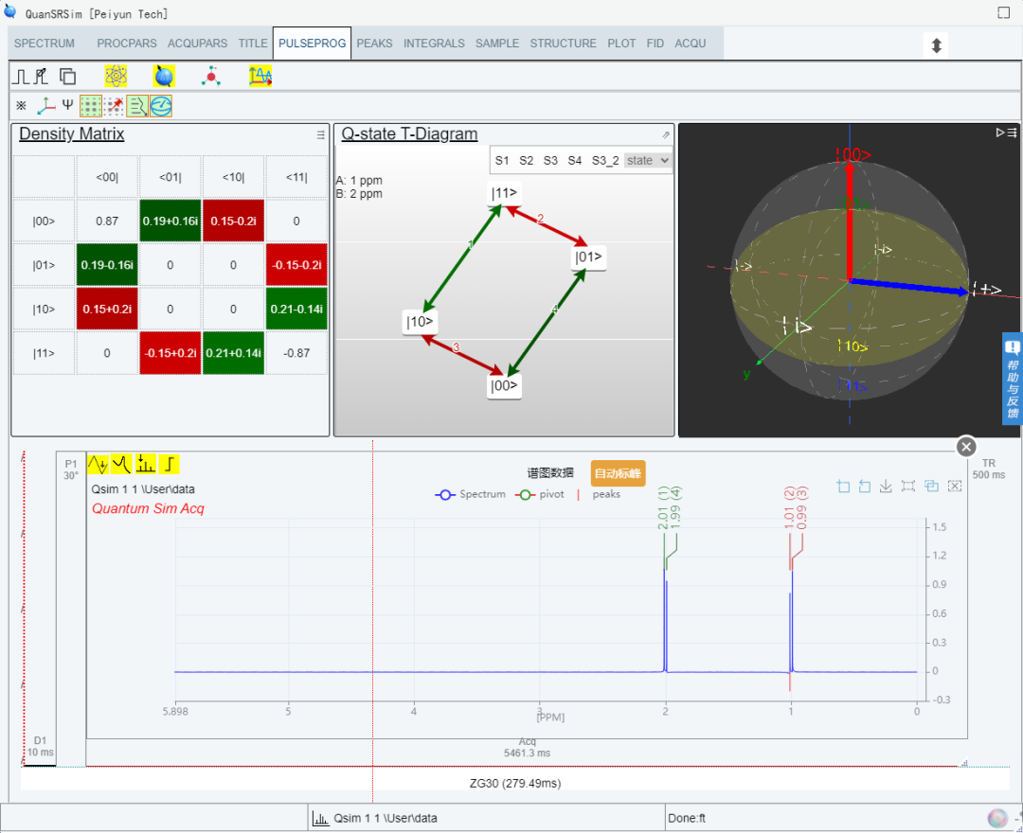Click the orange auto peak-pick button
The width and height of the screenshot is (1023, 833).
tap(618, 473)
